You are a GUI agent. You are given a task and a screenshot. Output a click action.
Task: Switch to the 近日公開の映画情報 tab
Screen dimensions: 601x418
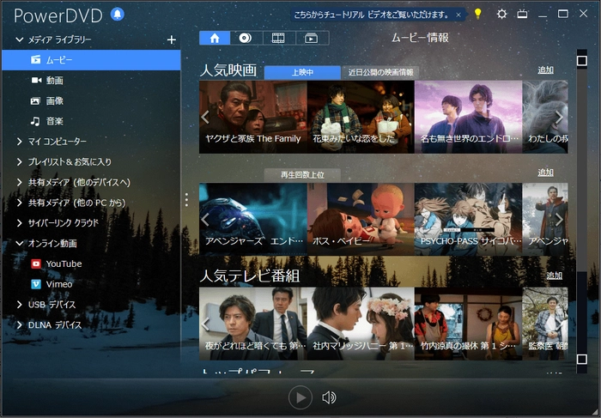coord(377,72)
